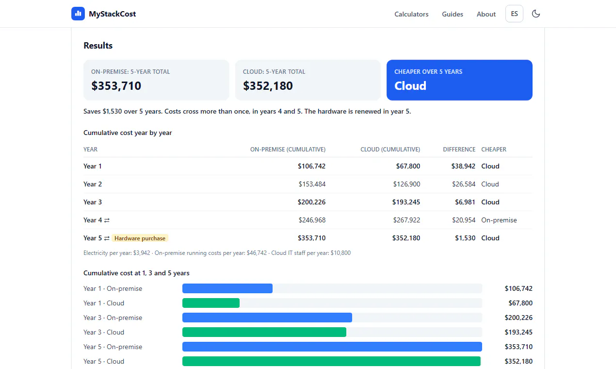The height and width of the screenshot is (369, 616).
Task: Click the crossover arrows icon beside Year 5
Action: tap(107, 238)
